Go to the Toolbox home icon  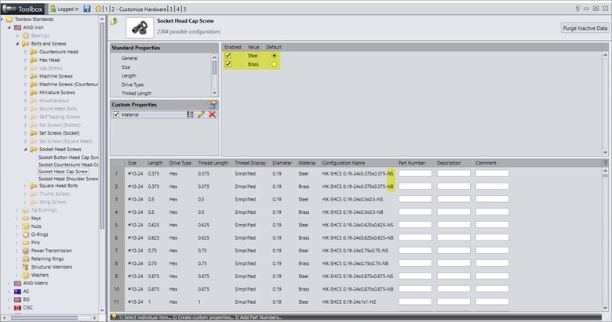pos(97,9)
